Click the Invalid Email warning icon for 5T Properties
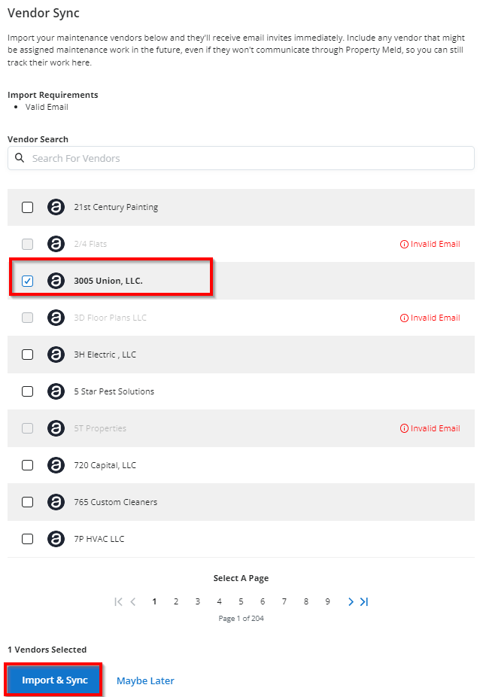This screenshot has width=483, height=697. (404, 428)
